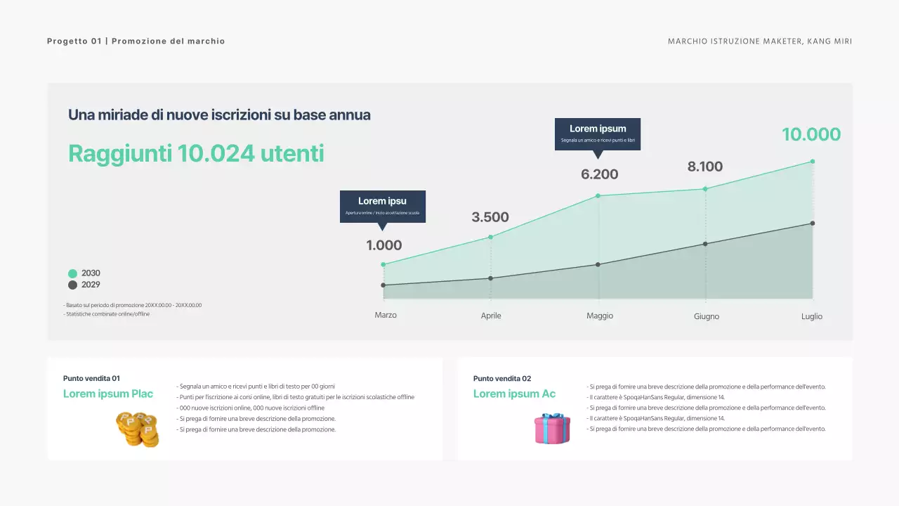Click the green data point above Maggio

(x=598, y=195)
